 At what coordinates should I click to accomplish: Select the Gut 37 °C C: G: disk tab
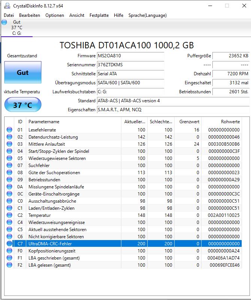click(x=17, y=28)
